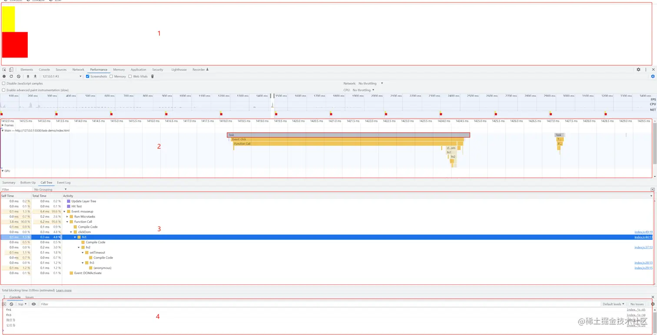Check Disable JavaScript samples
Image resolution: width=657 pixels, height=335 pixels.
pos(4,83)
